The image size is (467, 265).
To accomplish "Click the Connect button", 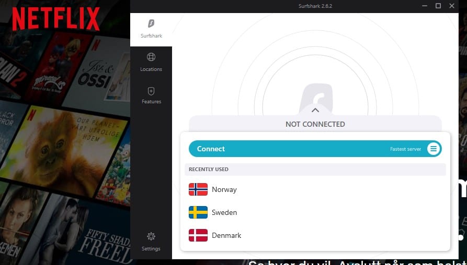I will coord(315,149).
